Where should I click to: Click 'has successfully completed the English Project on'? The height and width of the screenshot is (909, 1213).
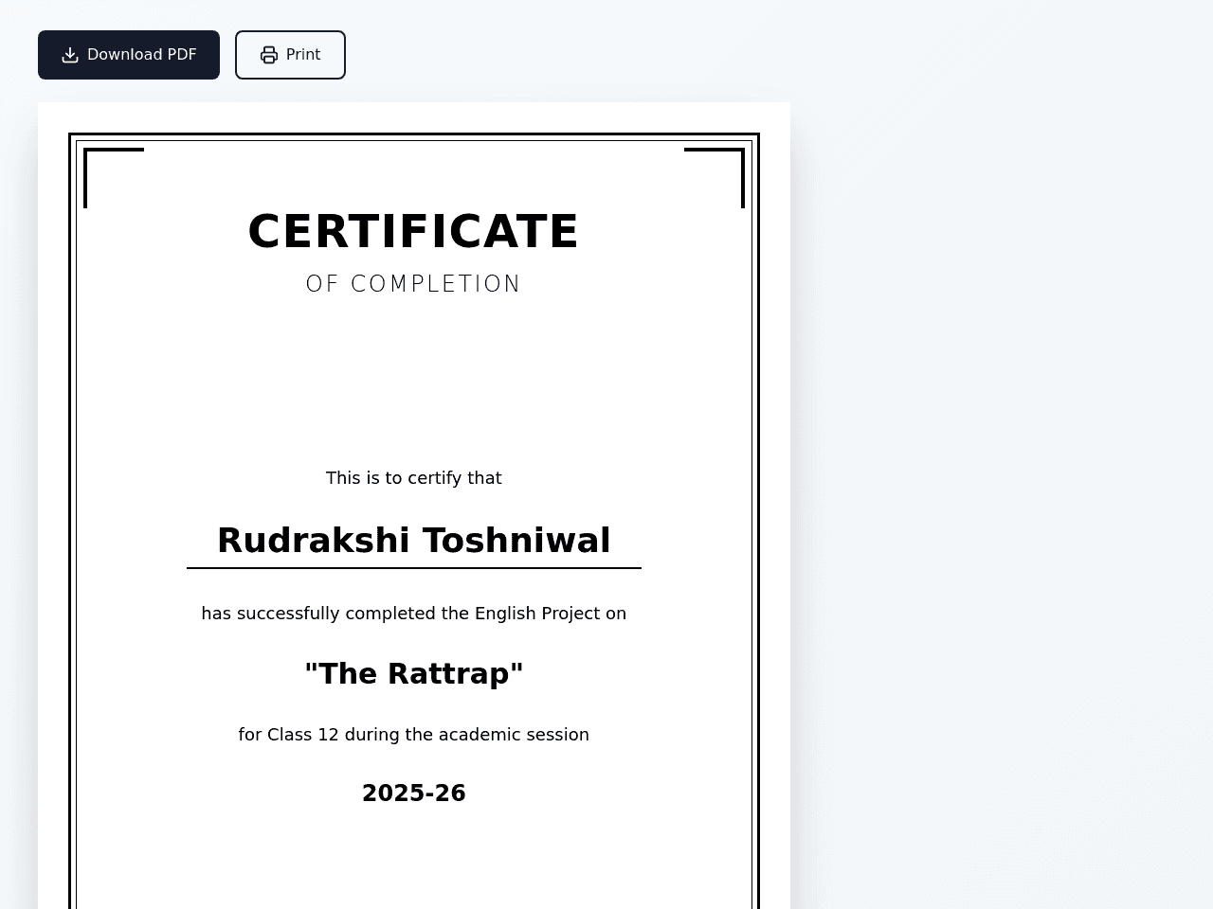(x=413, y=614)
